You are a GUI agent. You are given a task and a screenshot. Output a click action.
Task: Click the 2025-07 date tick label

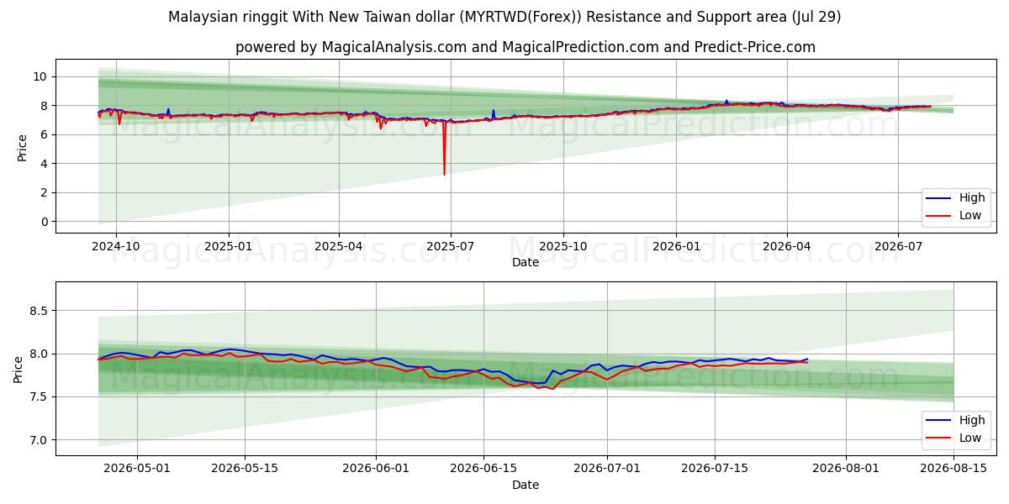(x=451, y=246)
